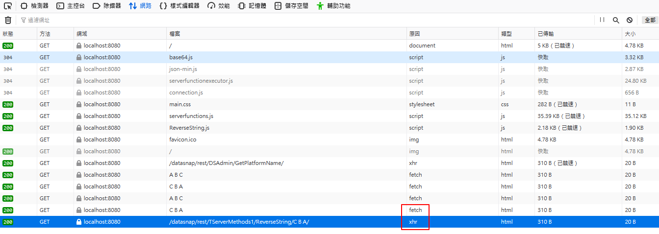
Task: Select the serverfunctions.js request
Action: click(x=329, y=116)
